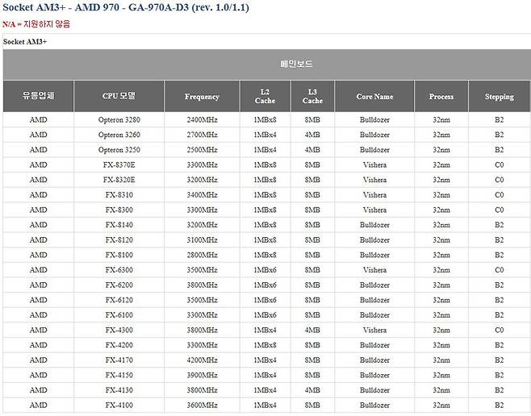Select the FX-6200 model cell
The image size is (531, 416).
point(119,285)
